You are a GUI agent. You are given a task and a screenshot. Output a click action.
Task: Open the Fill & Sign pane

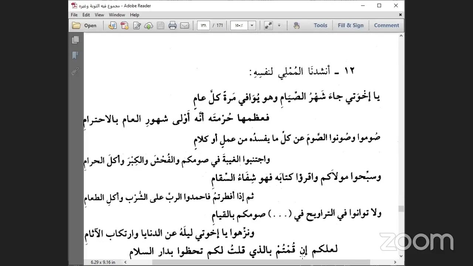[350, 25]
